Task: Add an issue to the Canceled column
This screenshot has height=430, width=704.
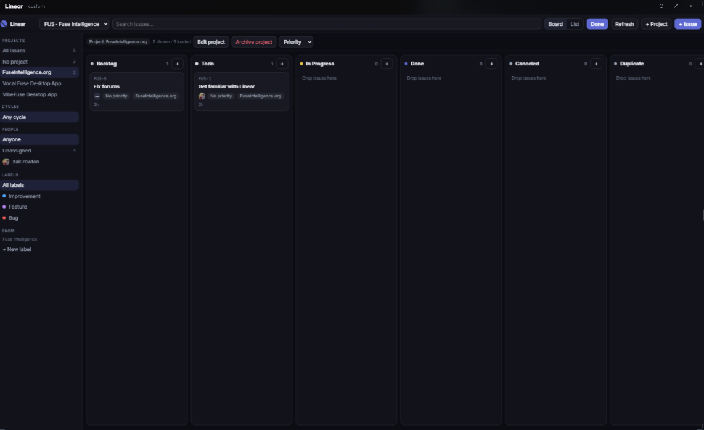Action: (x=596, y=64)
